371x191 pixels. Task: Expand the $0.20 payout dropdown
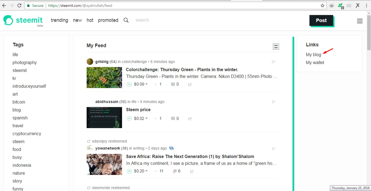[x=141, y=171]
